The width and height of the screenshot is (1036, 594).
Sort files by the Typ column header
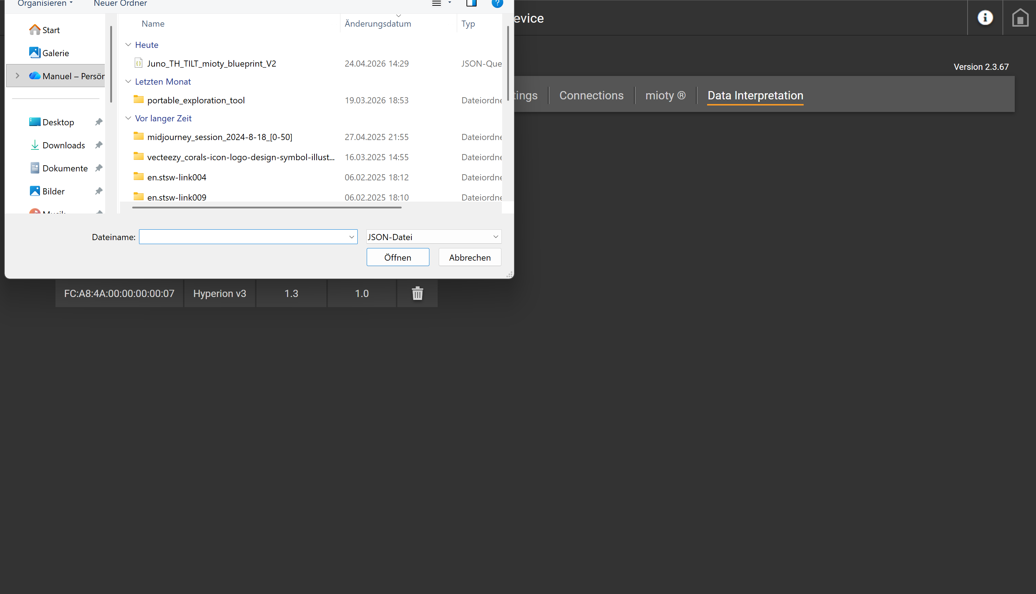tap(468, 24)
